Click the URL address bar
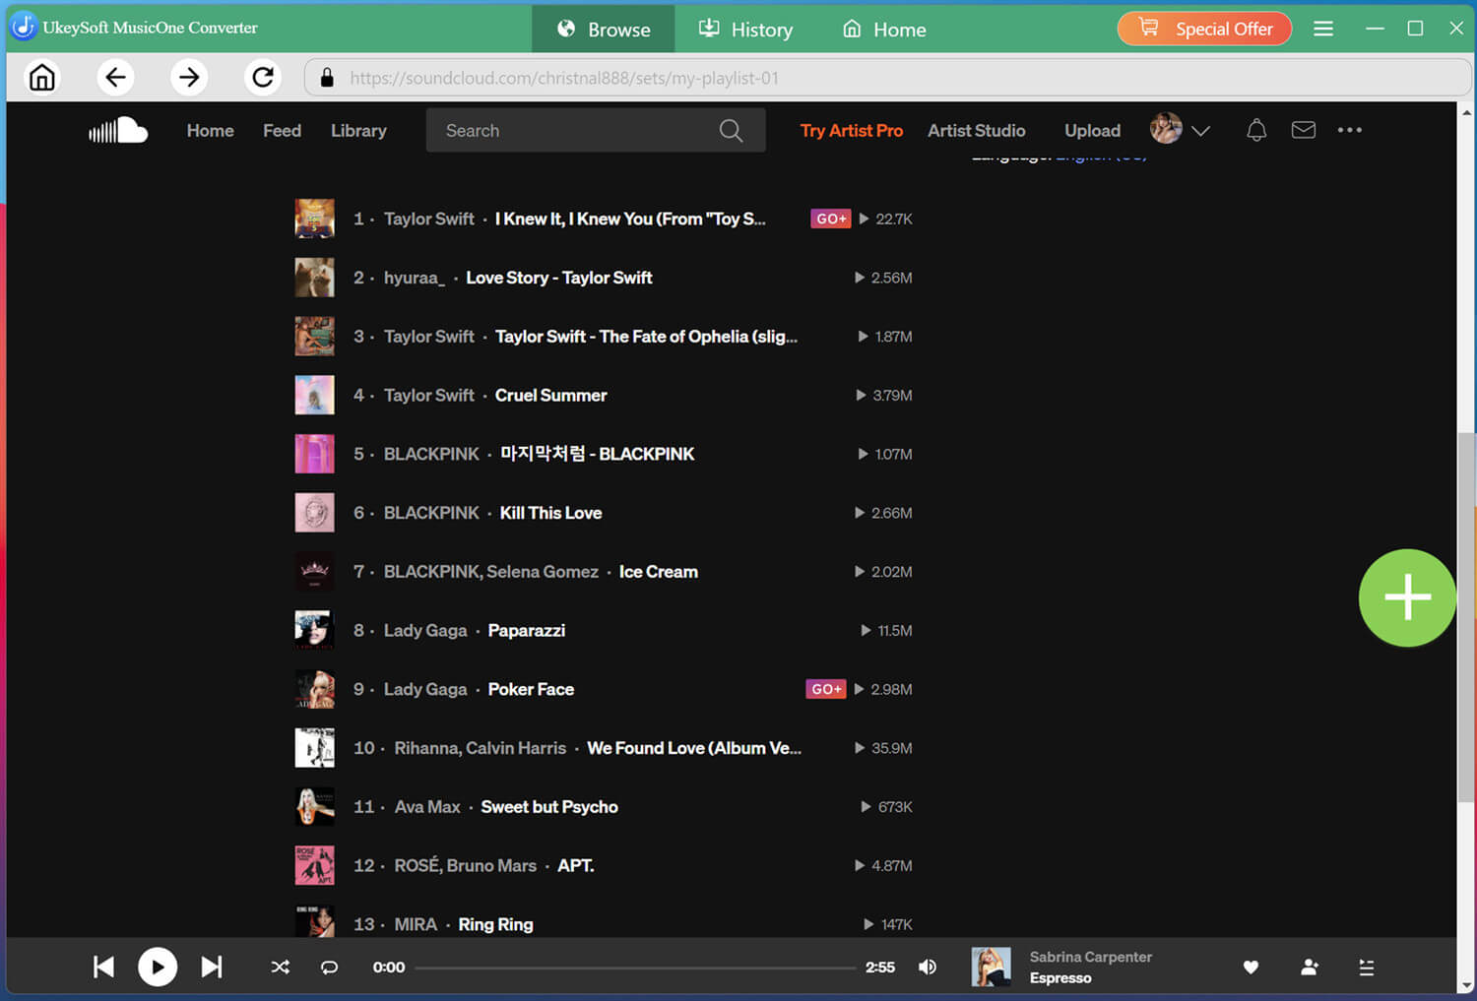The width and height of the screenshot is (1477, 1001). coord(888,78)
